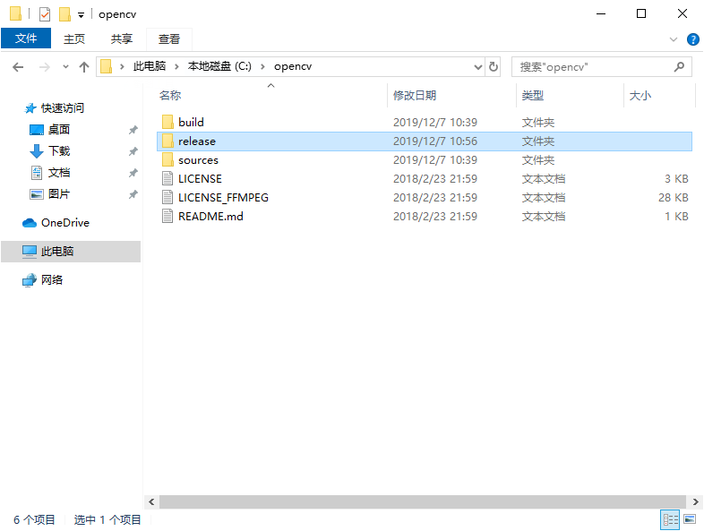Image resolution: width=704 pixels, height=531 pixels.
Task: Open 图片 in quick access
Action: coord(59,194)
